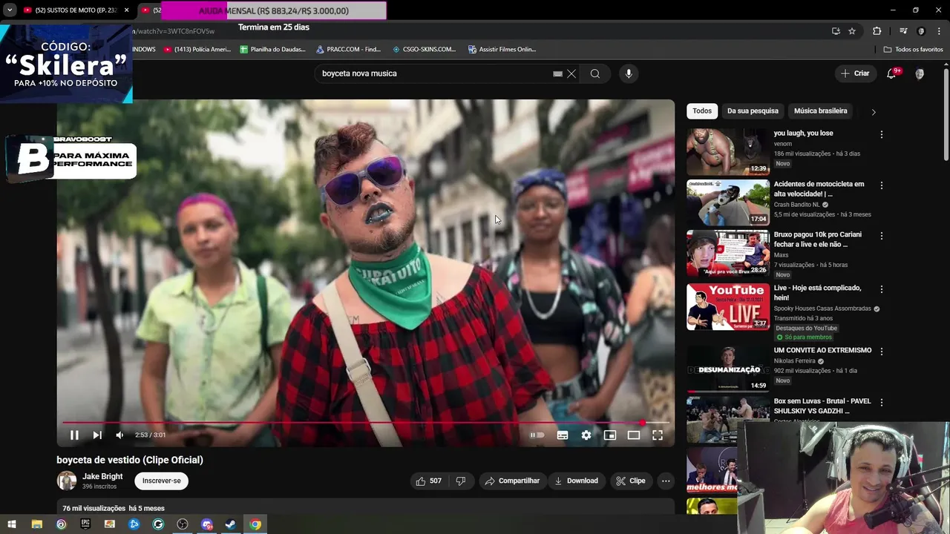The width and height of the screenshot is (950, 534).
Task: Open options for 'Bruxo pagou 10k' video
Action: point(882,236)
